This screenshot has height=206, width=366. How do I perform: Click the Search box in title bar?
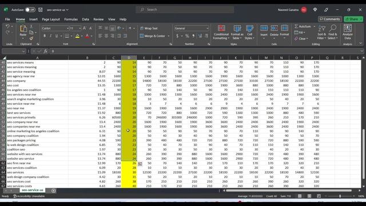tap(185, 10)
